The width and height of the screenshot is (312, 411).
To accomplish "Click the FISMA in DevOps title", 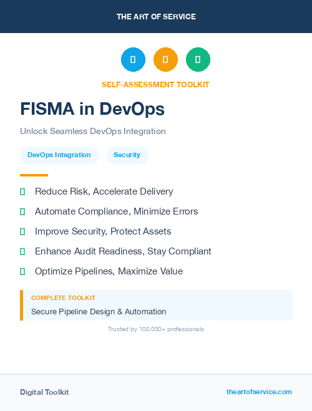I will click(92, 109).
